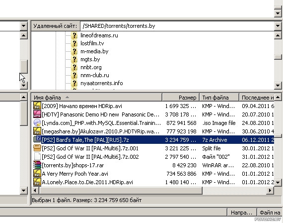Select [megashare.by]Akulozavr.2010 file
283x223 pixels.
(101, 131)
